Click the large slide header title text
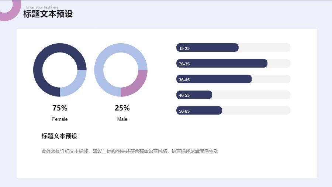Image resolution: width=332 pixels, height=187 pixels. click(48, 14)
